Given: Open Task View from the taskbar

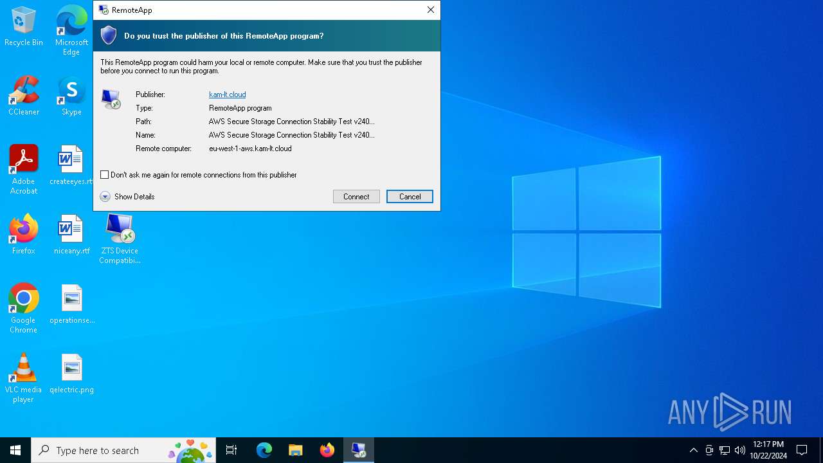Looking at the screenshot, I should pos(231,450).
